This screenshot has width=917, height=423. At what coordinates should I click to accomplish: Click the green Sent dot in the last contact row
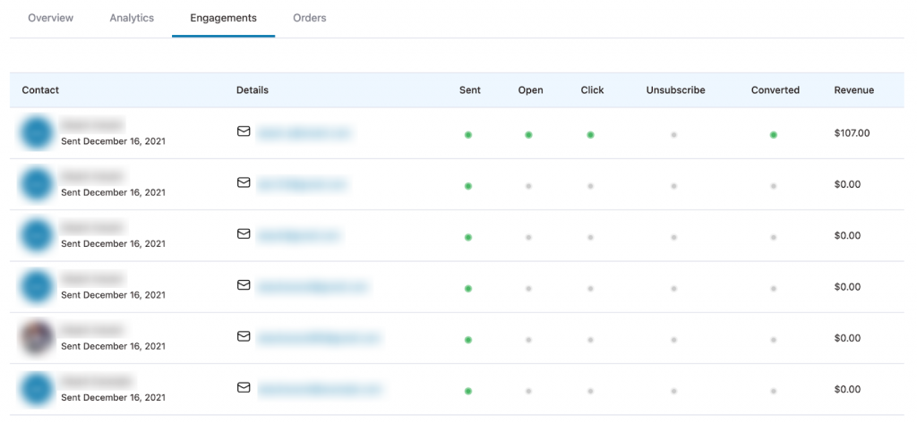(x=467, y=391)
